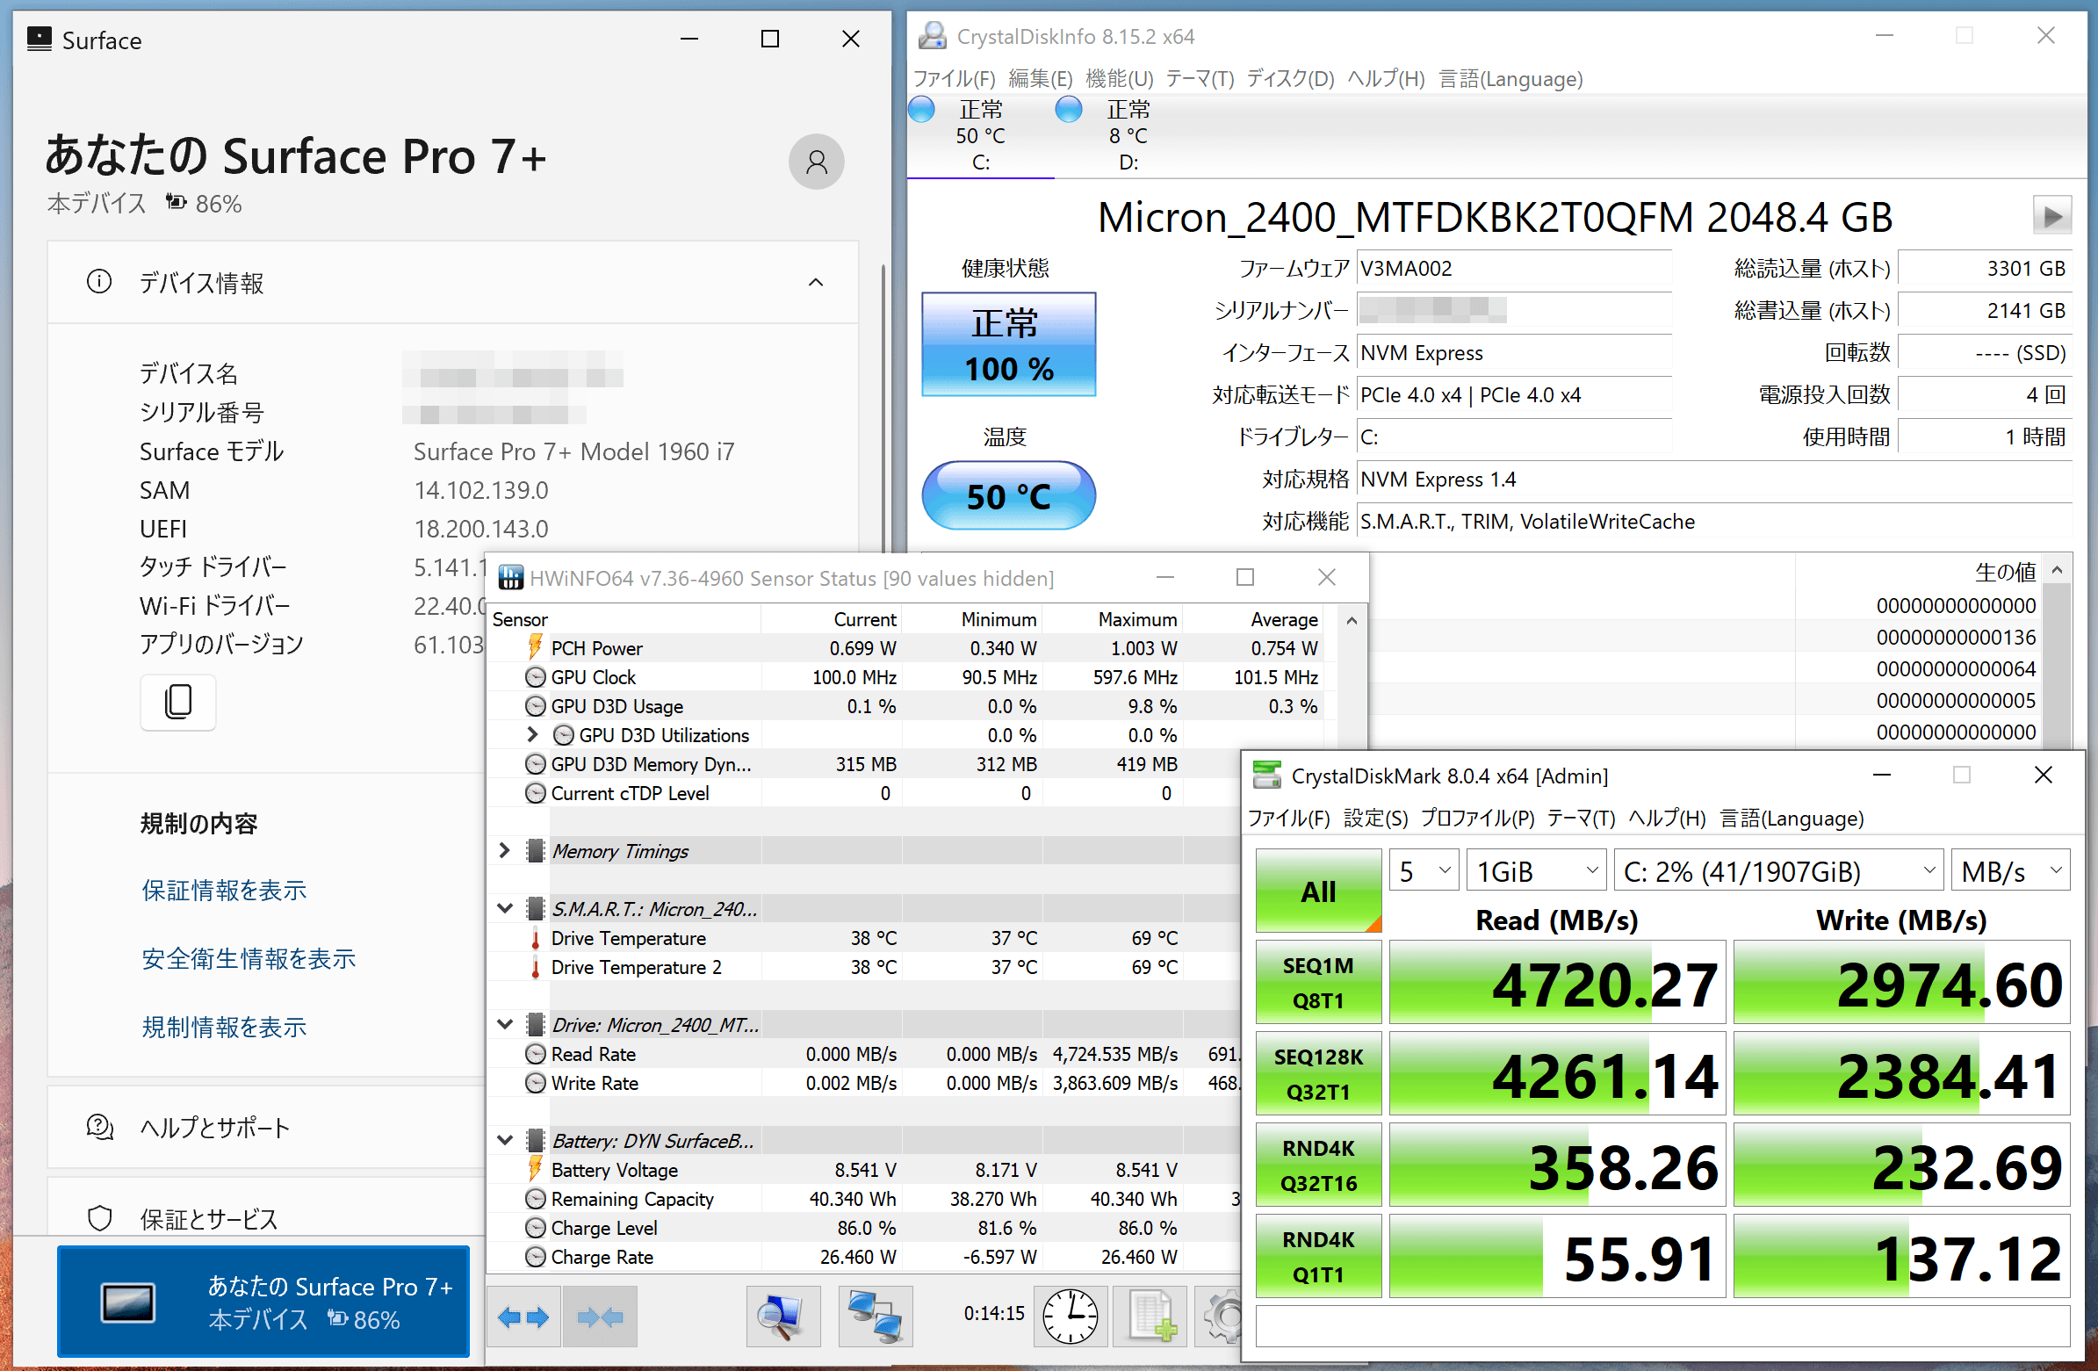
Task: Click the copy device info icon button
Action: click(178, 702)
